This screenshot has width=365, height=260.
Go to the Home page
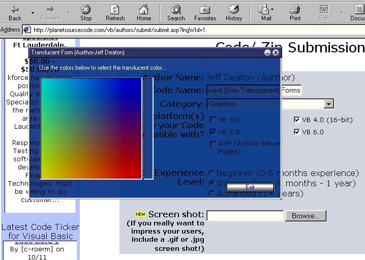pos(144,13)
